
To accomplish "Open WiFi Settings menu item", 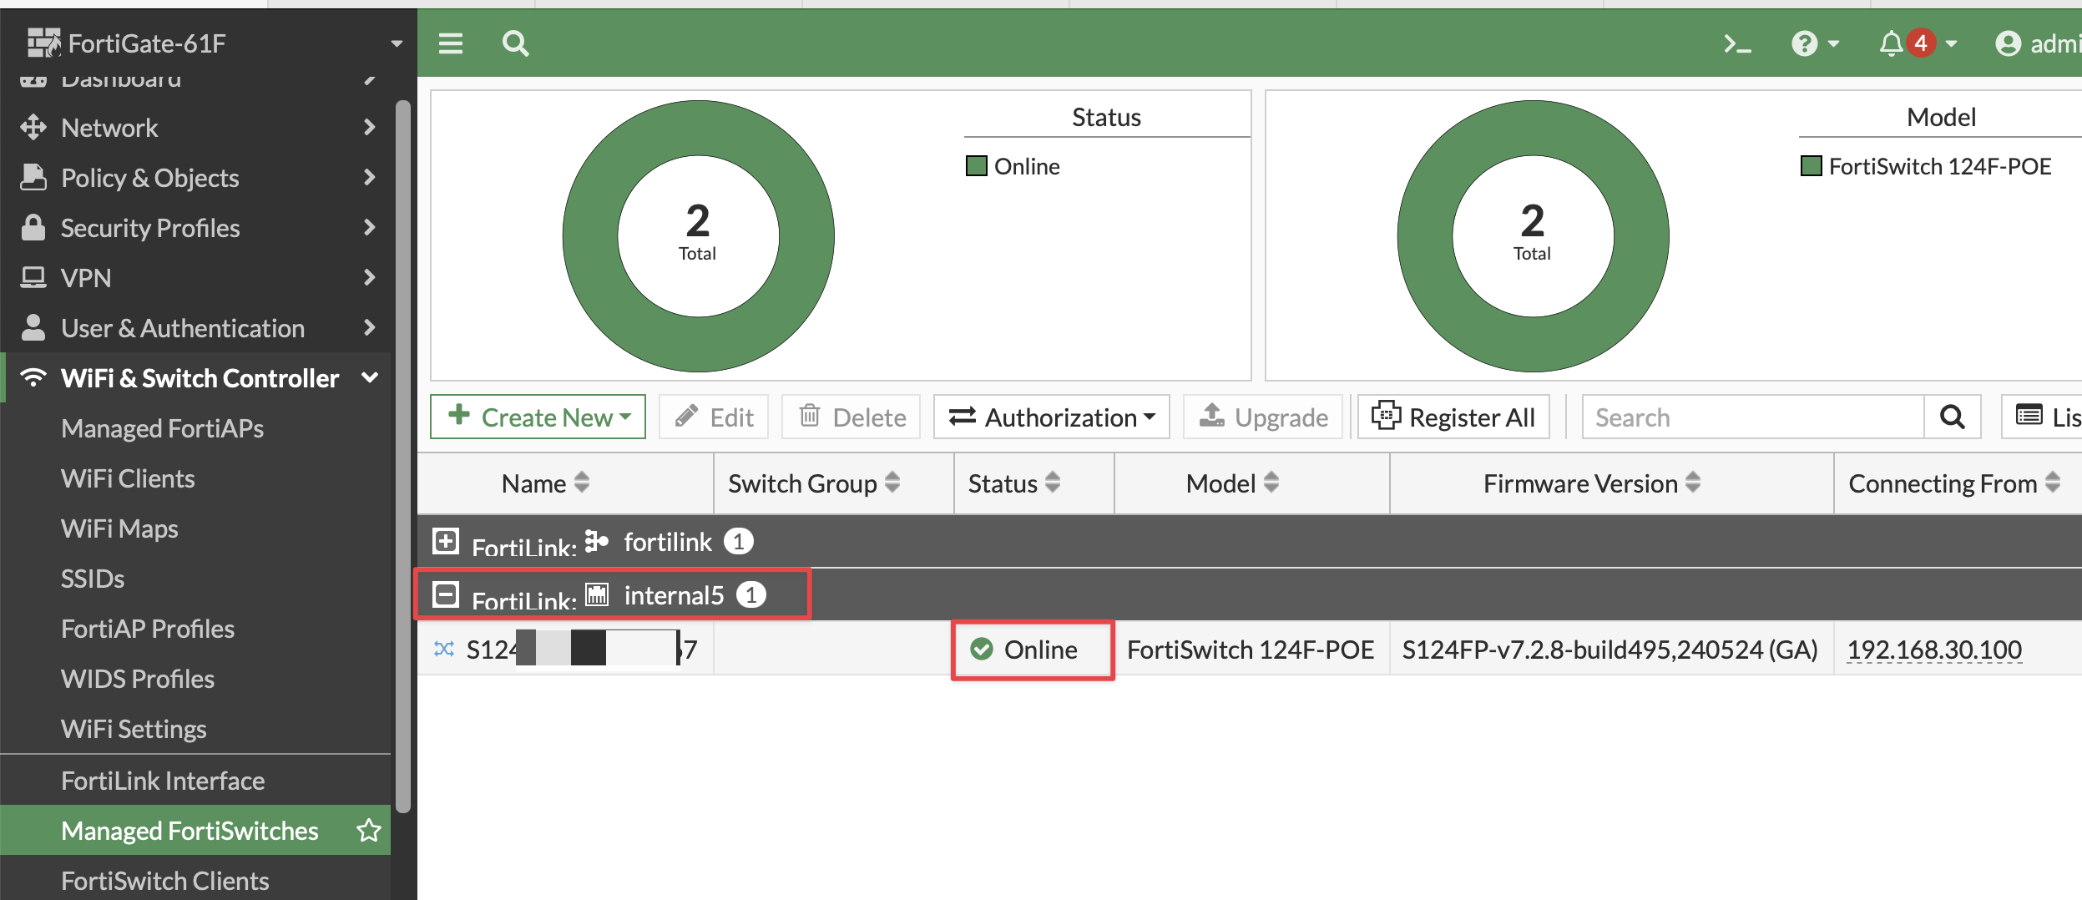I will point(134,729).
